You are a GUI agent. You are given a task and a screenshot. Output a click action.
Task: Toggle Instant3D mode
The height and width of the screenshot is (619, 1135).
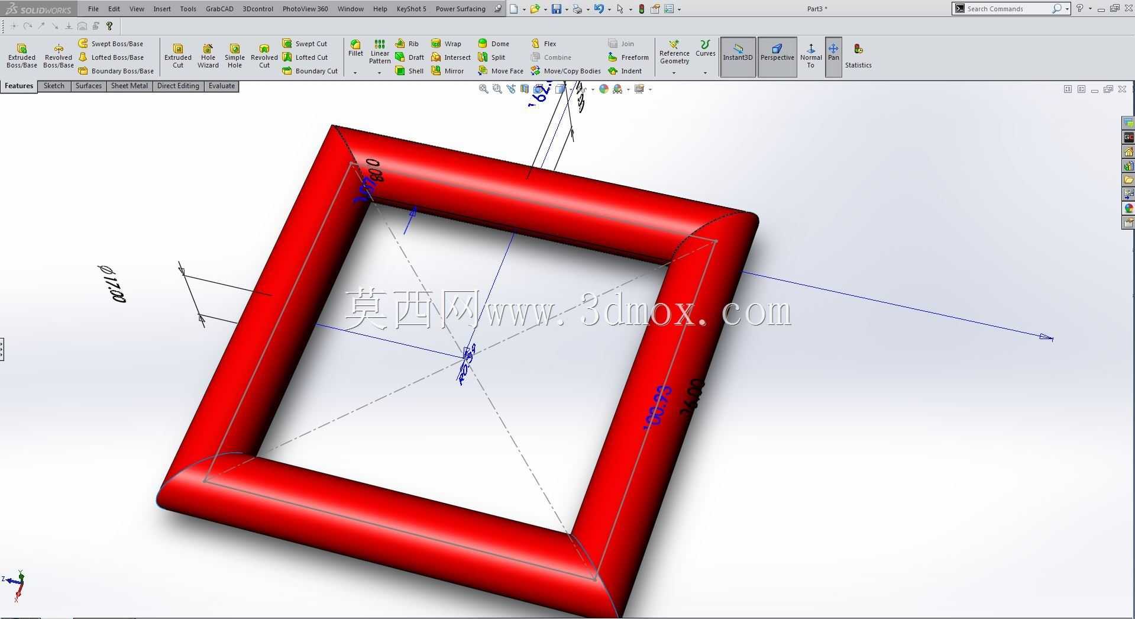pyautogui.click(x=738, y=57)
